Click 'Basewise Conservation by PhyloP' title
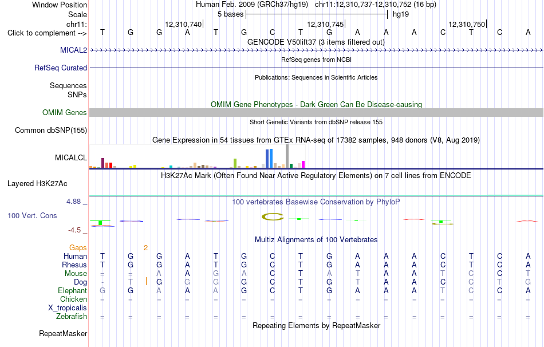 [316, 202]
